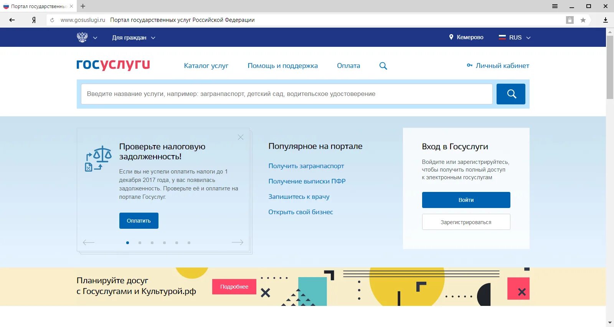
Task: Select the fifth carousel dot
Action: [x=177, y=243]
